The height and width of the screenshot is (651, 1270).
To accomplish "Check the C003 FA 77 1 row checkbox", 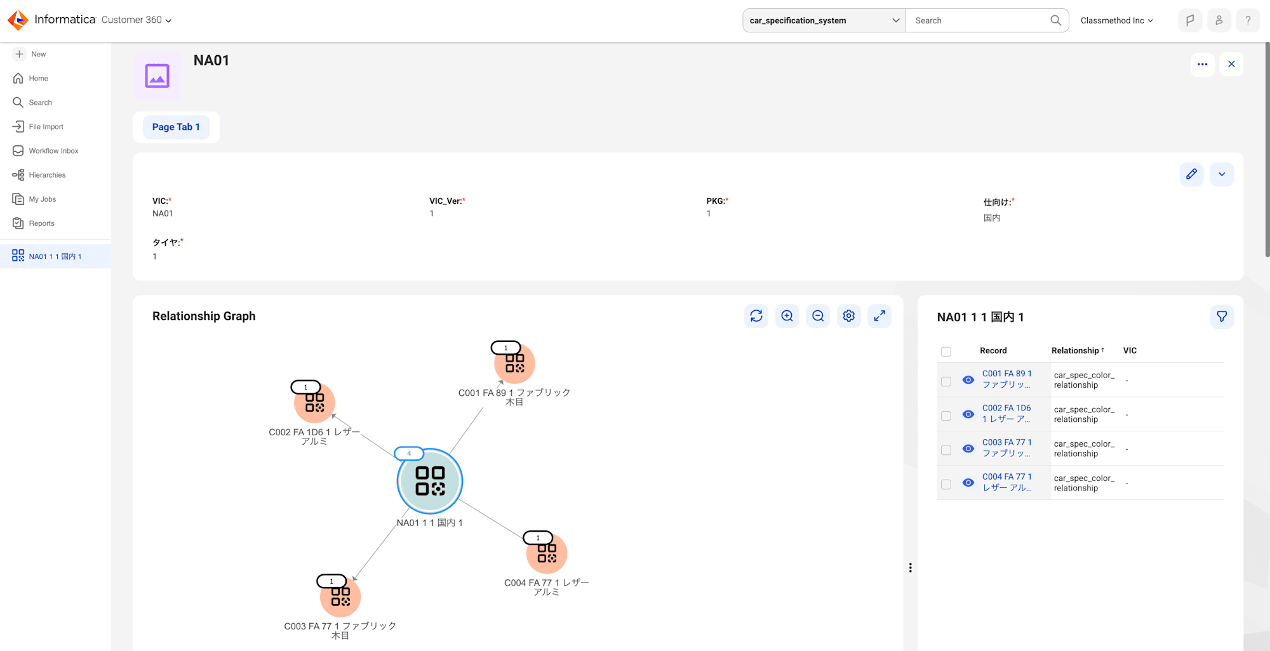I will pyautogui.click(x=946, y=450).
